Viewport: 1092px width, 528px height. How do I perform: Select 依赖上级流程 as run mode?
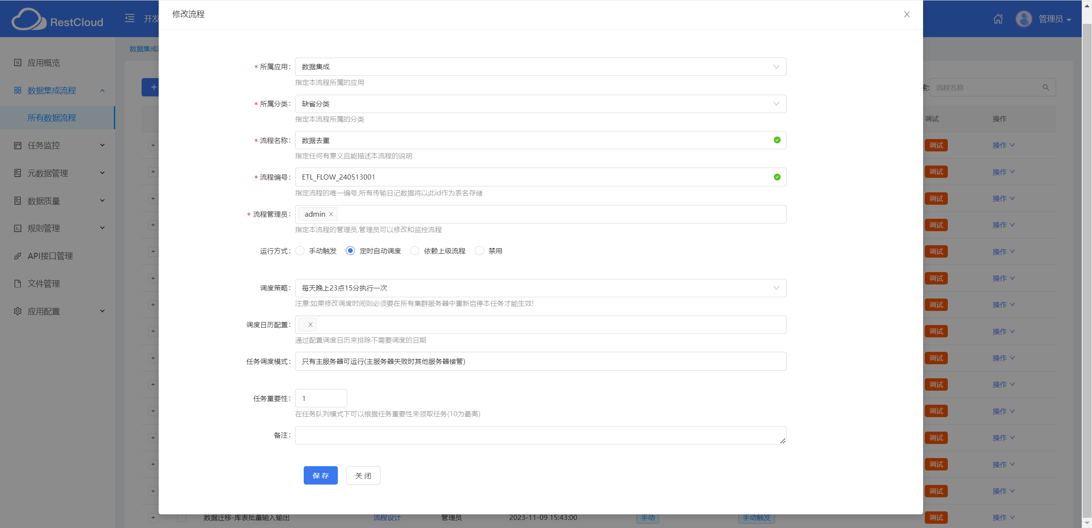[414, 251]
